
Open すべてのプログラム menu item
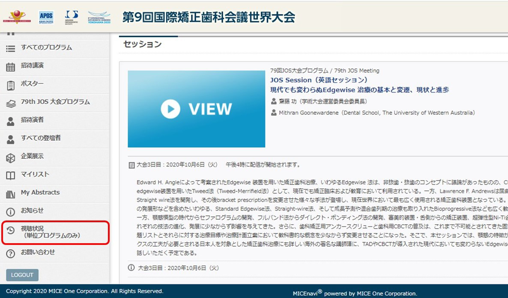click(x=54, y=48)
